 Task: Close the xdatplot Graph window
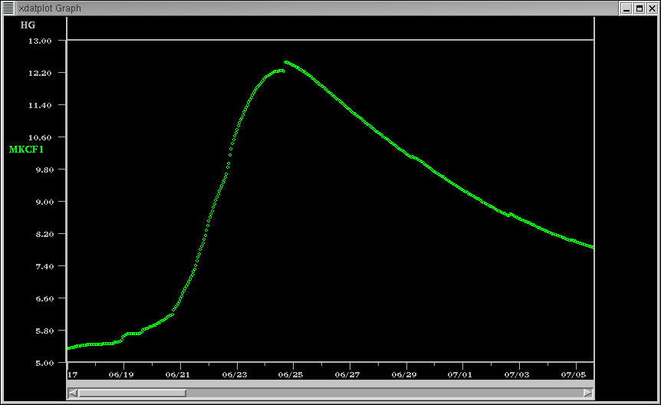(x=652, y=8)
